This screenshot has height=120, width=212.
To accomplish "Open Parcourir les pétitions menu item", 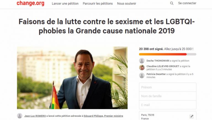I will coord(98,4).
